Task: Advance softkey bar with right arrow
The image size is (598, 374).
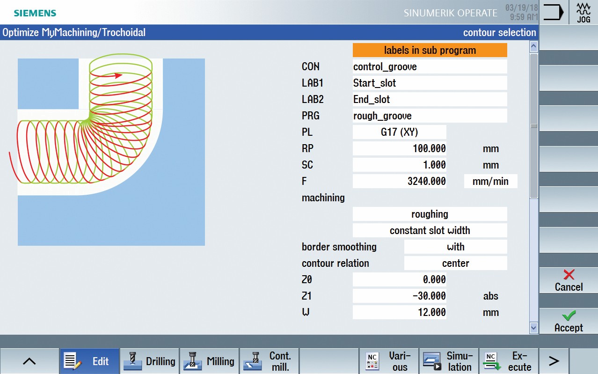Action: pyautogui.click(x=554, y=361)
